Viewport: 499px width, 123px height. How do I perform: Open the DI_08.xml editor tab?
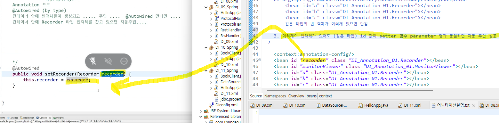click(x=489, y=105)
